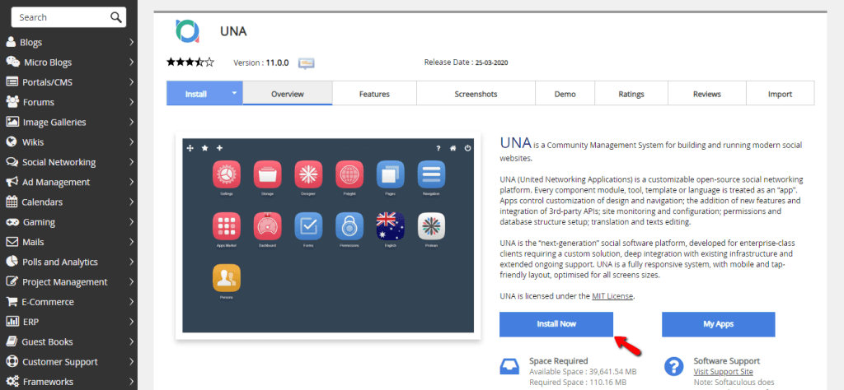Expand the Guest Books category chevron
Viewport: 844px width, 390px height.
tap(131, 341)
